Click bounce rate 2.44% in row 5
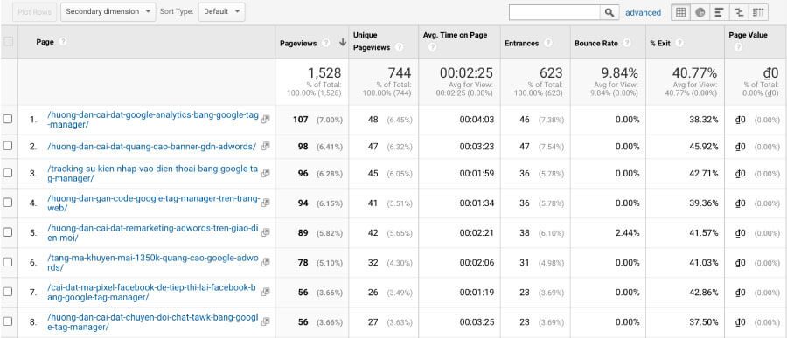This screenshot has width=787, height=338. pyautogui.click(x=627, y=232)
